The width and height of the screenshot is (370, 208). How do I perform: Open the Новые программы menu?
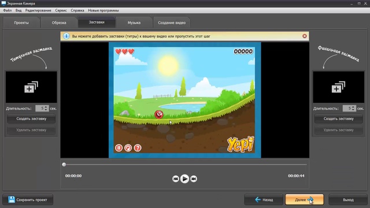[103, 10]
